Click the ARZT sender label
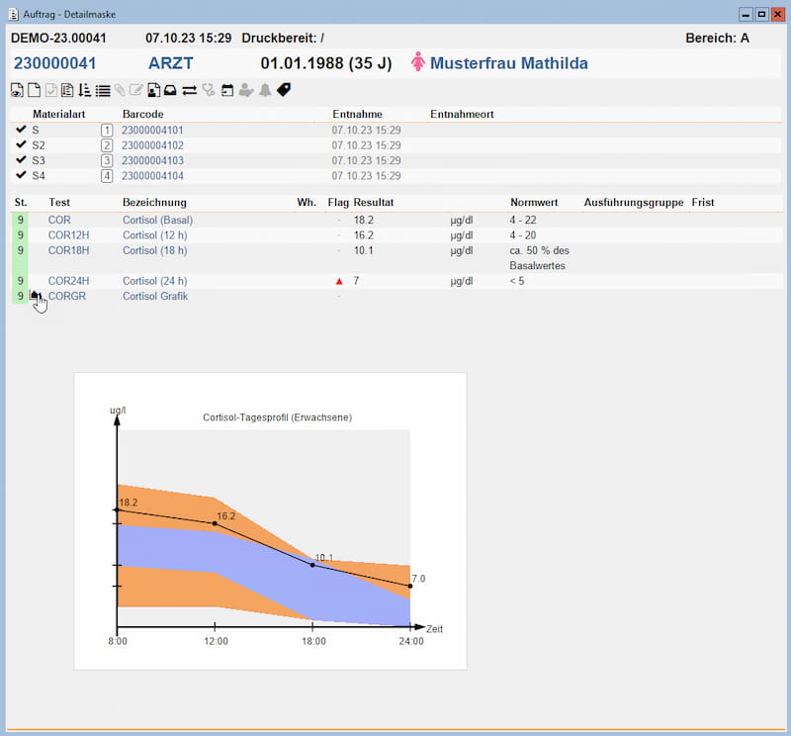 [x=170, y=63]
